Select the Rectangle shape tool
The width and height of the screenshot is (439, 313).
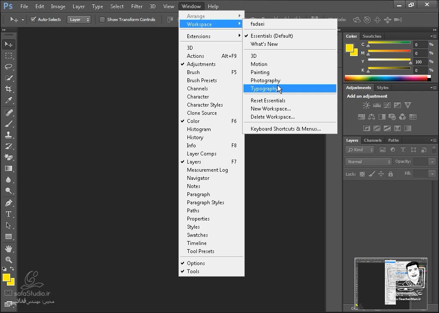pyautogui.click(x=9, y=236)
